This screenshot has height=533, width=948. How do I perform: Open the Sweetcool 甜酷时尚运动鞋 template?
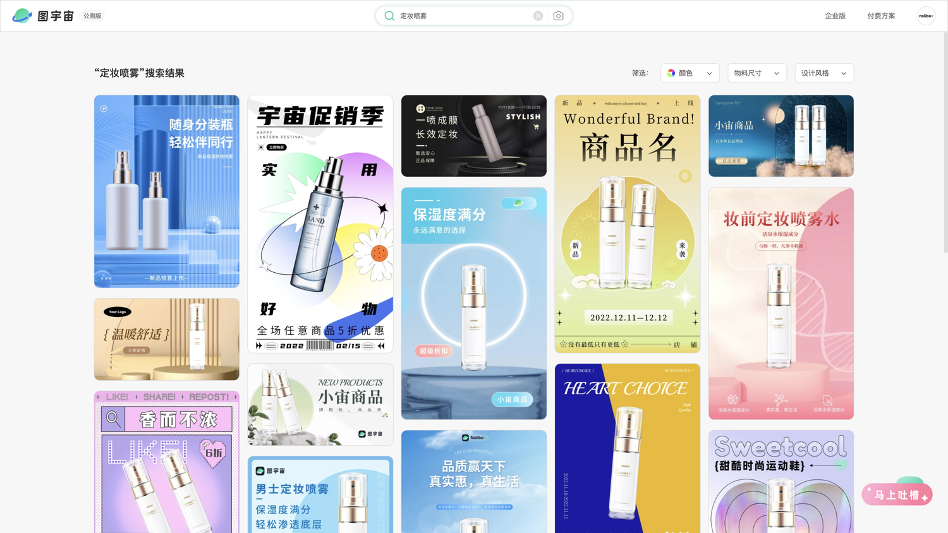tap(781, 482)
